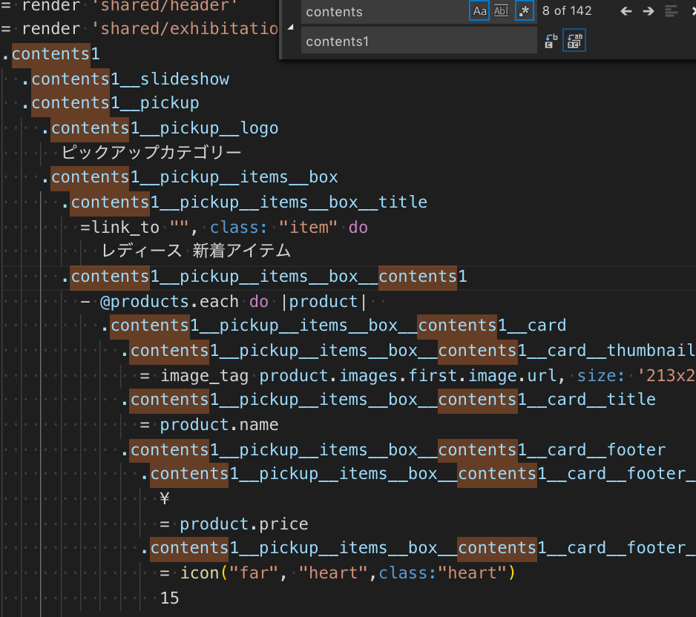Go to next match arrow
Image resolution: width=696 pixels, height=617 pixels.
[649, 11]
